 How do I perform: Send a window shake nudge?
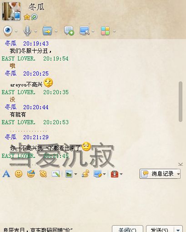(43, 174)
